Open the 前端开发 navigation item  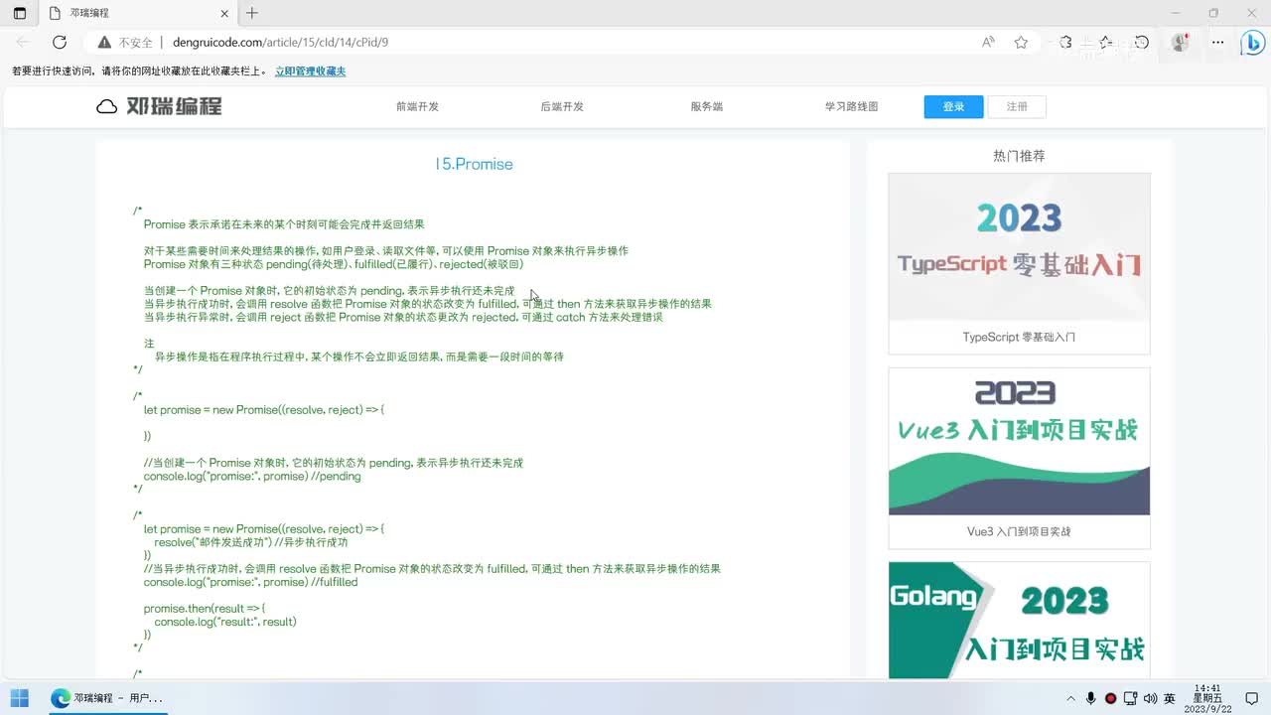[417, 107]
